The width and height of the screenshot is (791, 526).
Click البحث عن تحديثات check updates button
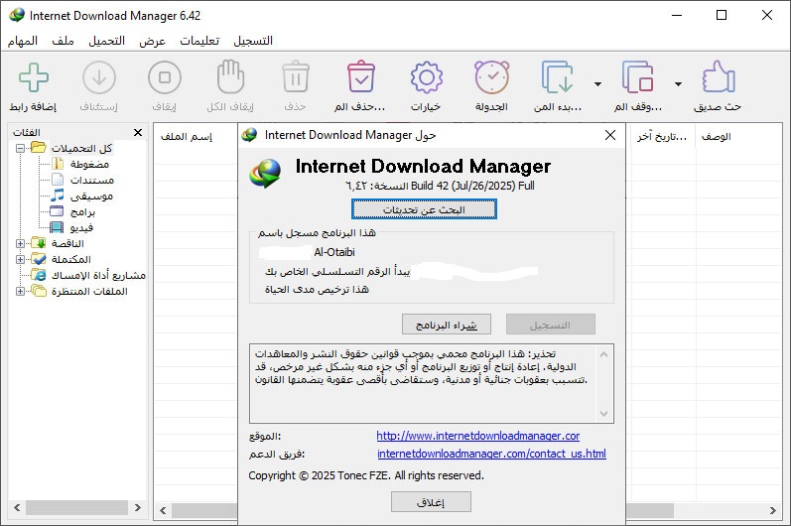[x=424, y=209]
